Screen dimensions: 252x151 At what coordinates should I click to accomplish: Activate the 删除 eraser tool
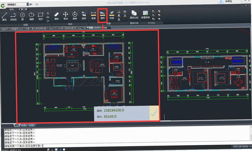point(57,16)
